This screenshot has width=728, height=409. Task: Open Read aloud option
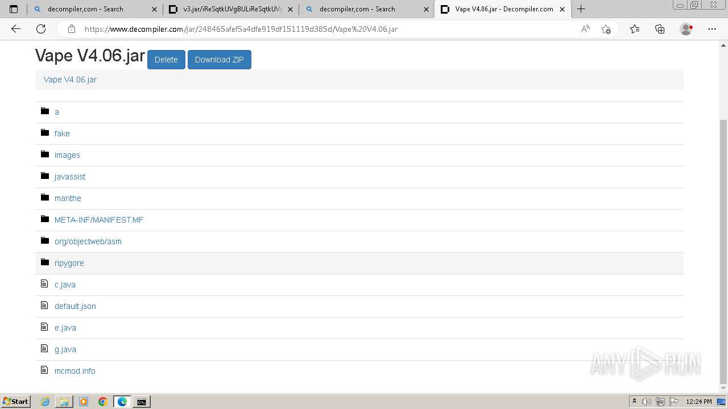tap(585, 29)
